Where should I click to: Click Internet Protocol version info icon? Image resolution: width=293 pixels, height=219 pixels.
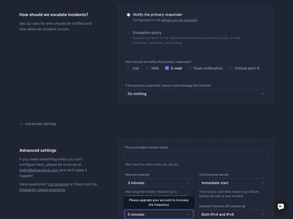244,206
